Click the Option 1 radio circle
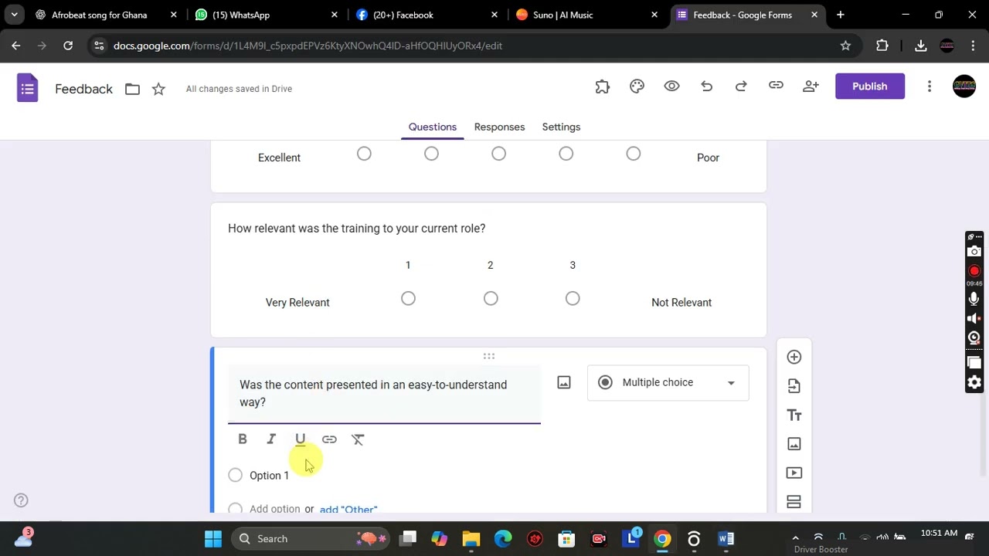The height and width of the screenshot is (556, 989). 235,476
